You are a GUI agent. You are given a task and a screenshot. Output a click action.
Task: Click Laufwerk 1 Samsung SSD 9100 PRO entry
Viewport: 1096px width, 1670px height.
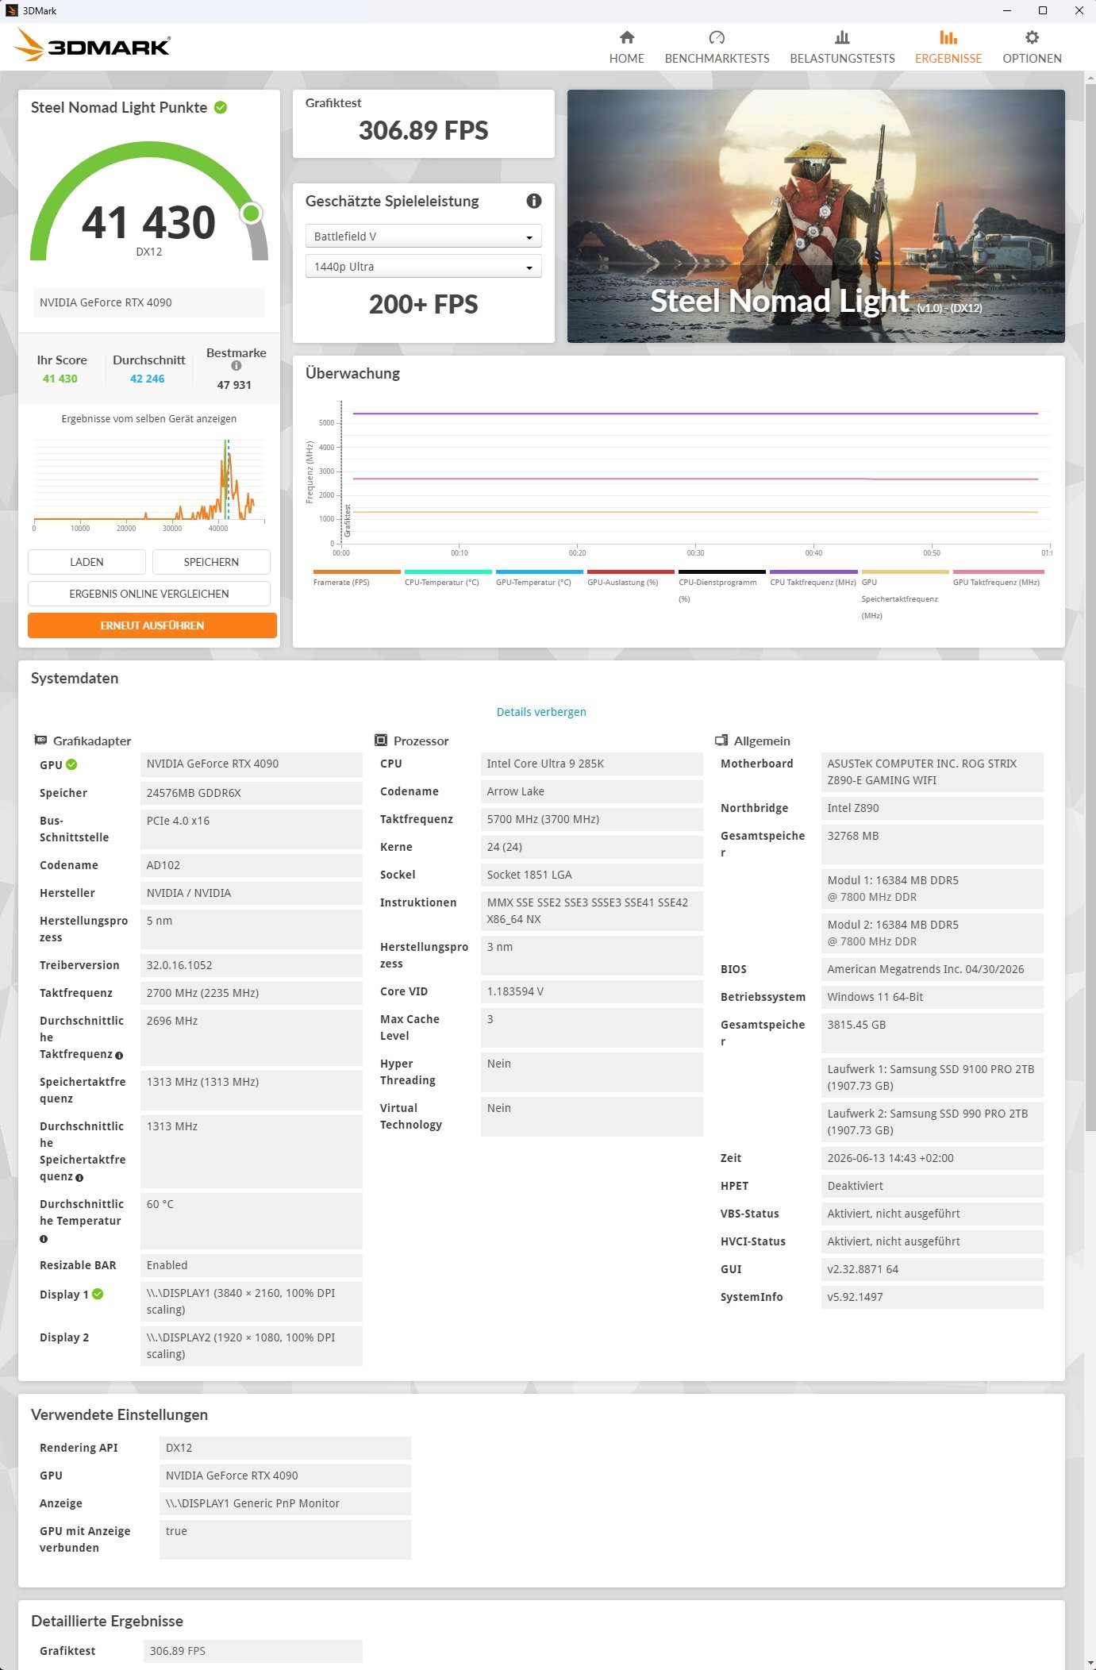click(933, 1078)
